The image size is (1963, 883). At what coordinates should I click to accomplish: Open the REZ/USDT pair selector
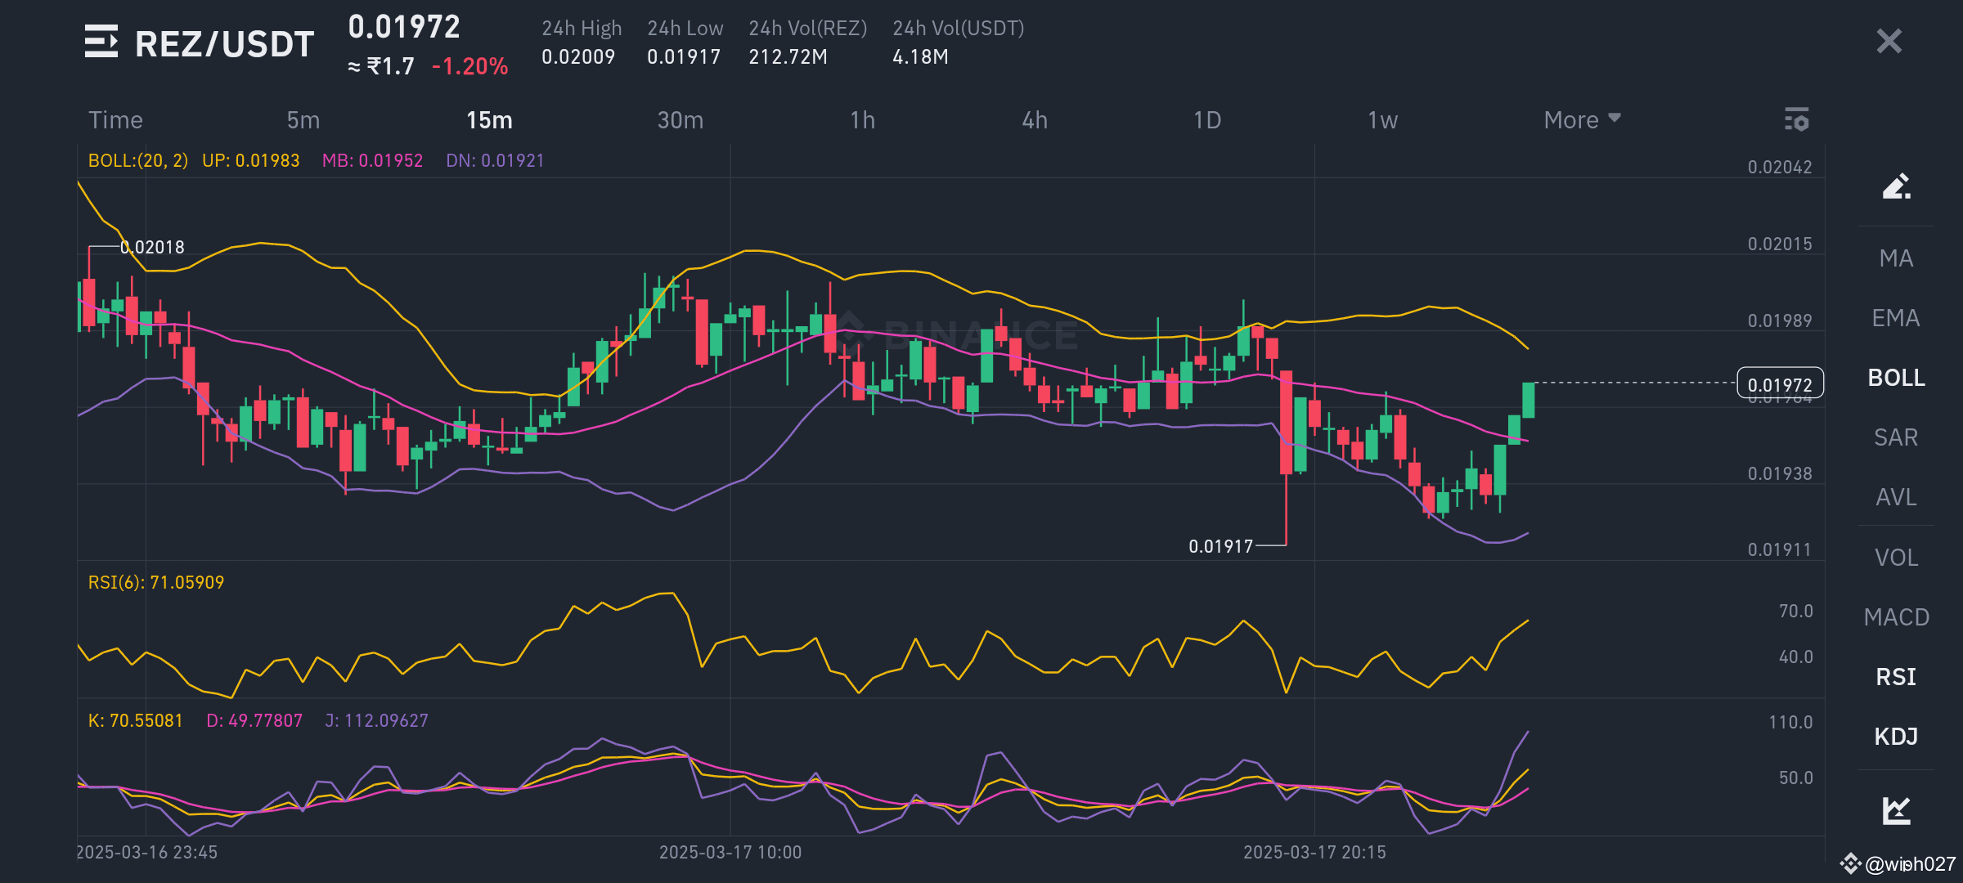point(224,44)
